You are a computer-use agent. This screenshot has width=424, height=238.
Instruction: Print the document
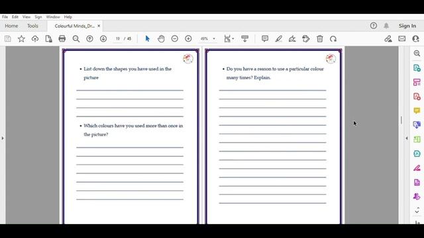(x=62, y=39)
